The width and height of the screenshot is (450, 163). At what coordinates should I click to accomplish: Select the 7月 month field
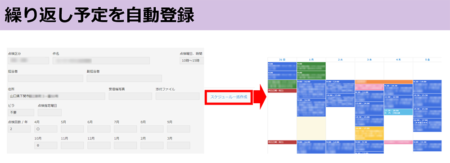coord(126,129)
